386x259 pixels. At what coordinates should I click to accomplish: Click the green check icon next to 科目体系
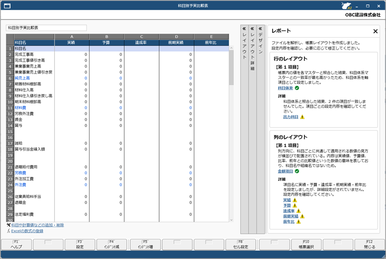click(297, 88)
